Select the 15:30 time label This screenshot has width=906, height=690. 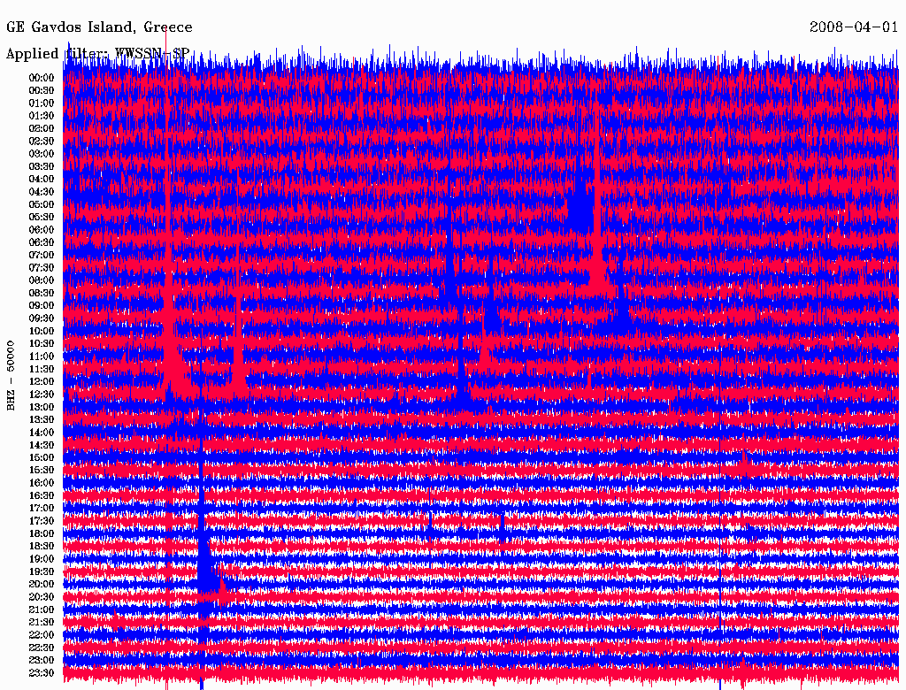click(42, 471)
